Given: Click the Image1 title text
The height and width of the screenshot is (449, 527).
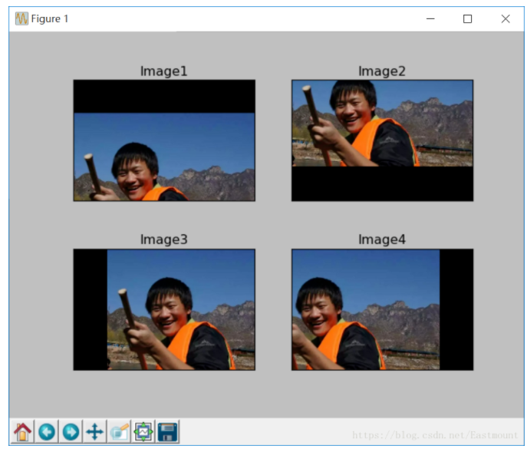Looking at the screenshot, I should click(163, 71).
